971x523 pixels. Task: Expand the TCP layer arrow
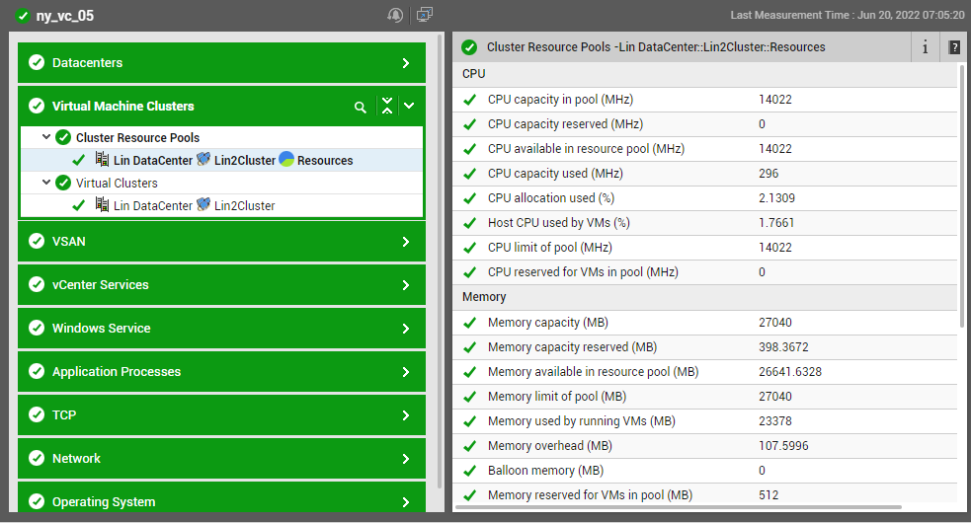pyautogui.click(x=406, y=415)
